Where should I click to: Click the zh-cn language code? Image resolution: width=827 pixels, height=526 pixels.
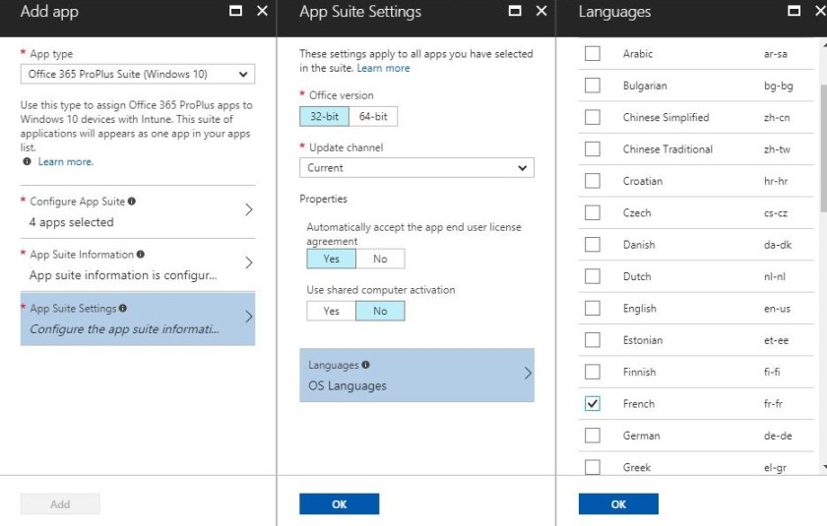coord(777,117)
